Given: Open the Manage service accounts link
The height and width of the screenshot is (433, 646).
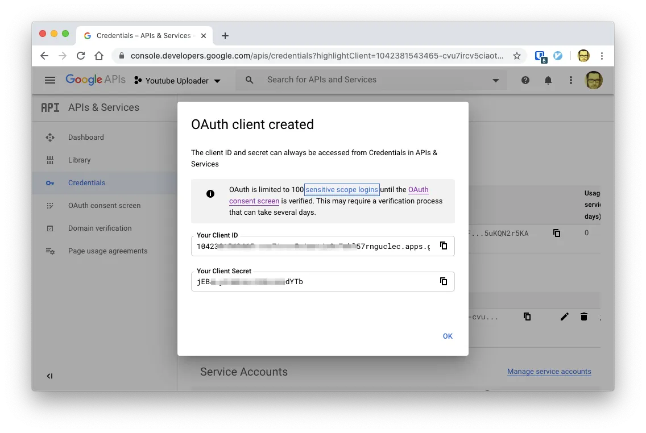Looking at the screenshot, I should point(549,372).
